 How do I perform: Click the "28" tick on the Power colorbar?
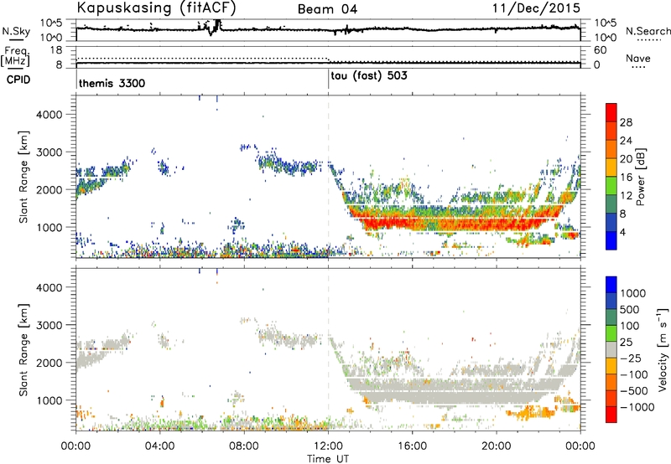coord(626,122)
